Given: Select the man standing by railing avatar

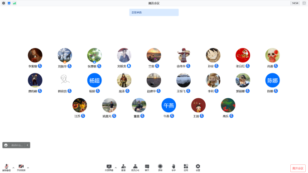Looking at the screenshot, I should coord(110,105).
